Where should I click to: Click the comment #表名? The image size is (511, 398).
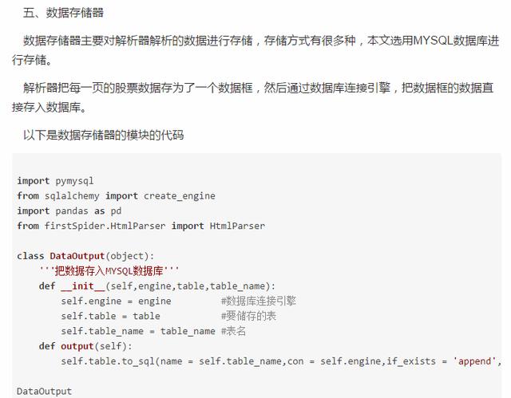233,331
